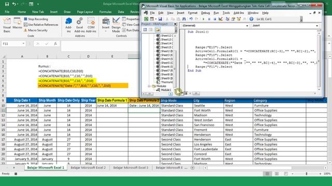This screenshot has width=332, height=186.
Task: Click Stop Recording in Code group
Action: click(x=36, y=19)
